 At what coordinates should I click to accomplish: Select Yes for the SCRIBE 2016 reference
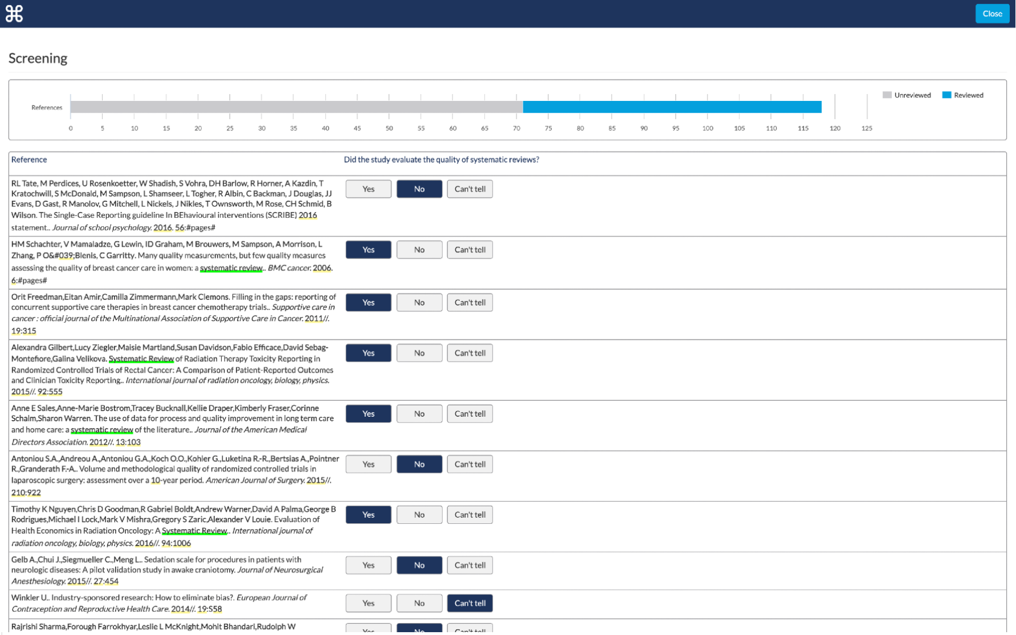point(369,189)
